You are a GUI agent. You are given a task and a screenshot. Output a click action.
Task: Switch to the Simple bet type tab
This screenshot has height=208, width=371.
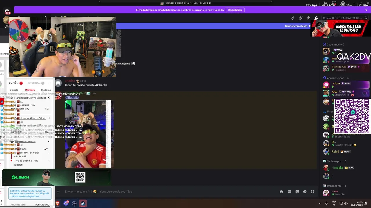[x=14, y=90]
